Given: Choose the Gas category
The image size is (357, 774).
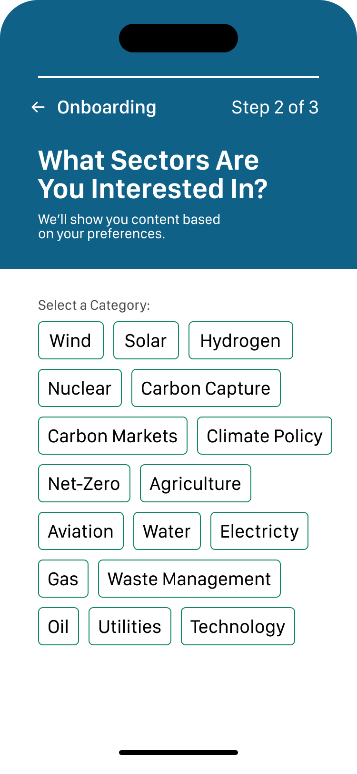Looking at the screenshot, I should coord(63,579).
